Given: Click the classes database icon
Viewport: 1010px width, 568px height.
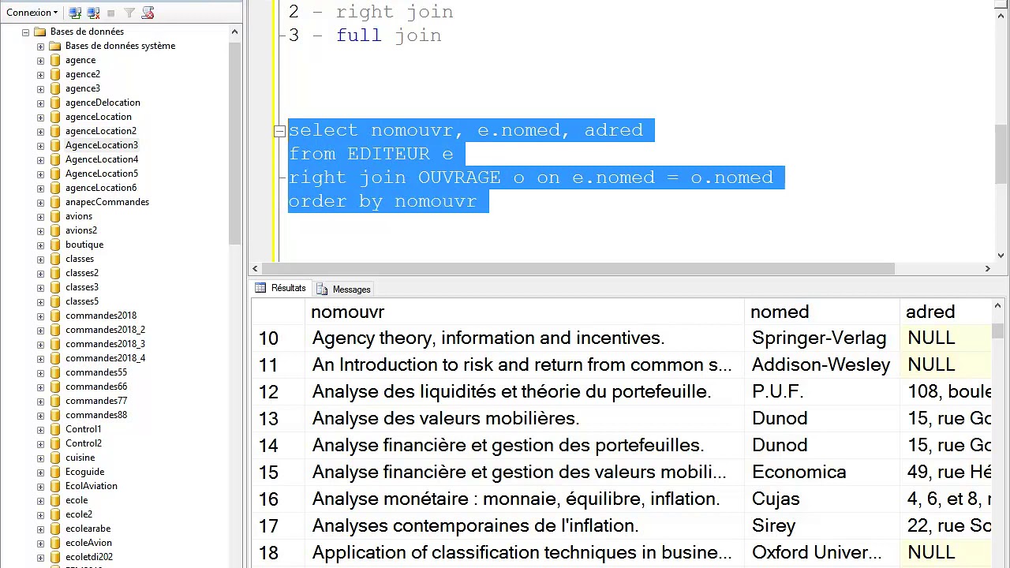Looking at the screenshot, I should click(x=54, y=259).
